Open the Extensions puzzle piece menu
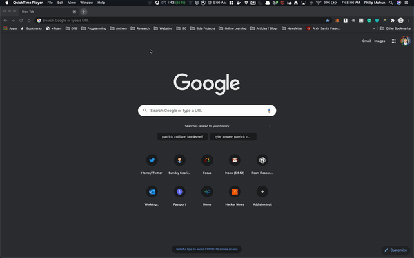The width and height of the screenshot is (414, 258). (x=393, y=21)
